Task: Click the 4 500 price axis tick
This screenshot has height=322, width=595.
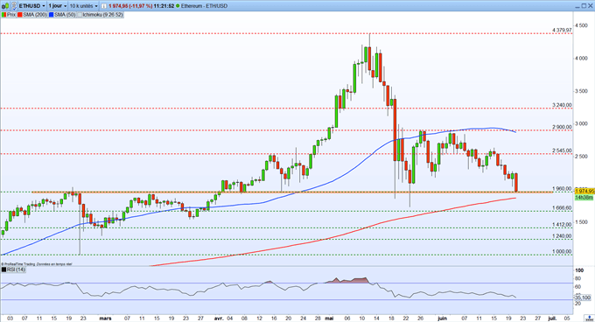Action: pyautogui.click(x=582, y=25)
